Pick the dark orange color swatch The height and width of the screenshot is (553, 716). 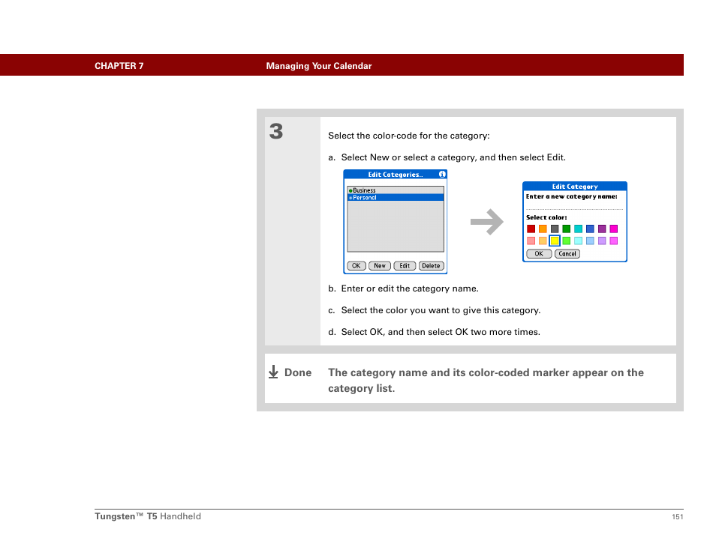tap(543, 229)
